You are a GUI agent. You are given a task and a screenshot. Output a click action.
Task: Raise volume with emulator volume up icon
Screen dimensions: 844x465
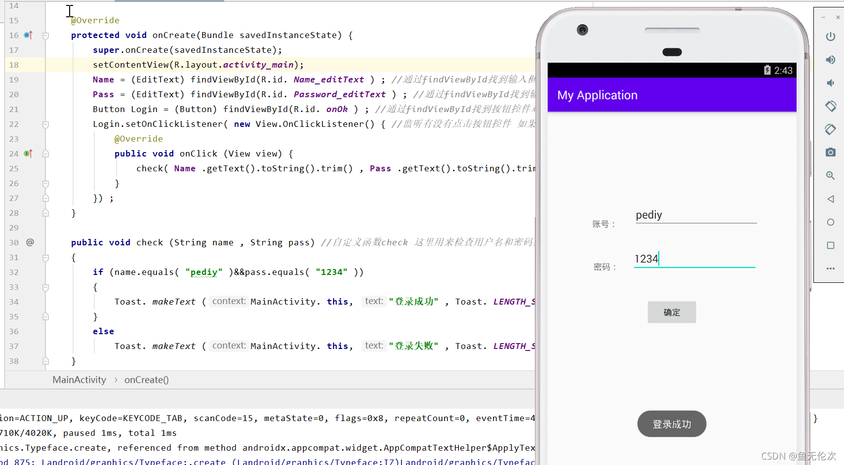point(831,60)
